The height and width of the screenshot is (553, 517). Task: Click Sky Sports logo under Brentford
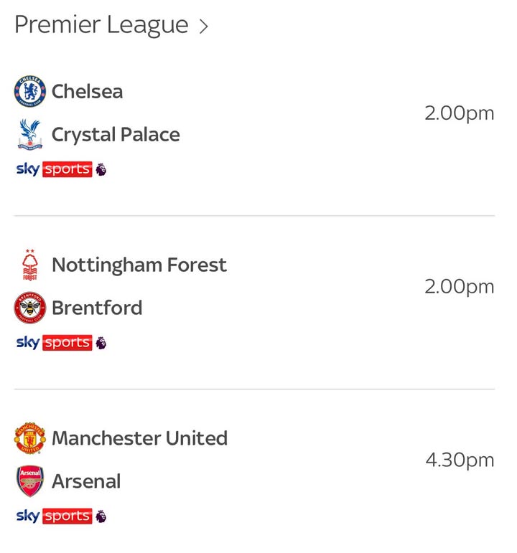(54, 342)
